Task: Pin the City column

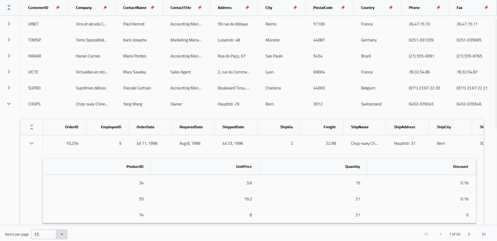Action: [x=295, y=8]
